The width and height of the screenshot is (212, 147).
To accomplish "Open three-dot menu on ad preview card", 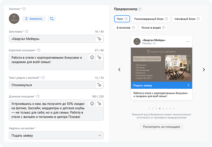I will [x=188, y=41].
